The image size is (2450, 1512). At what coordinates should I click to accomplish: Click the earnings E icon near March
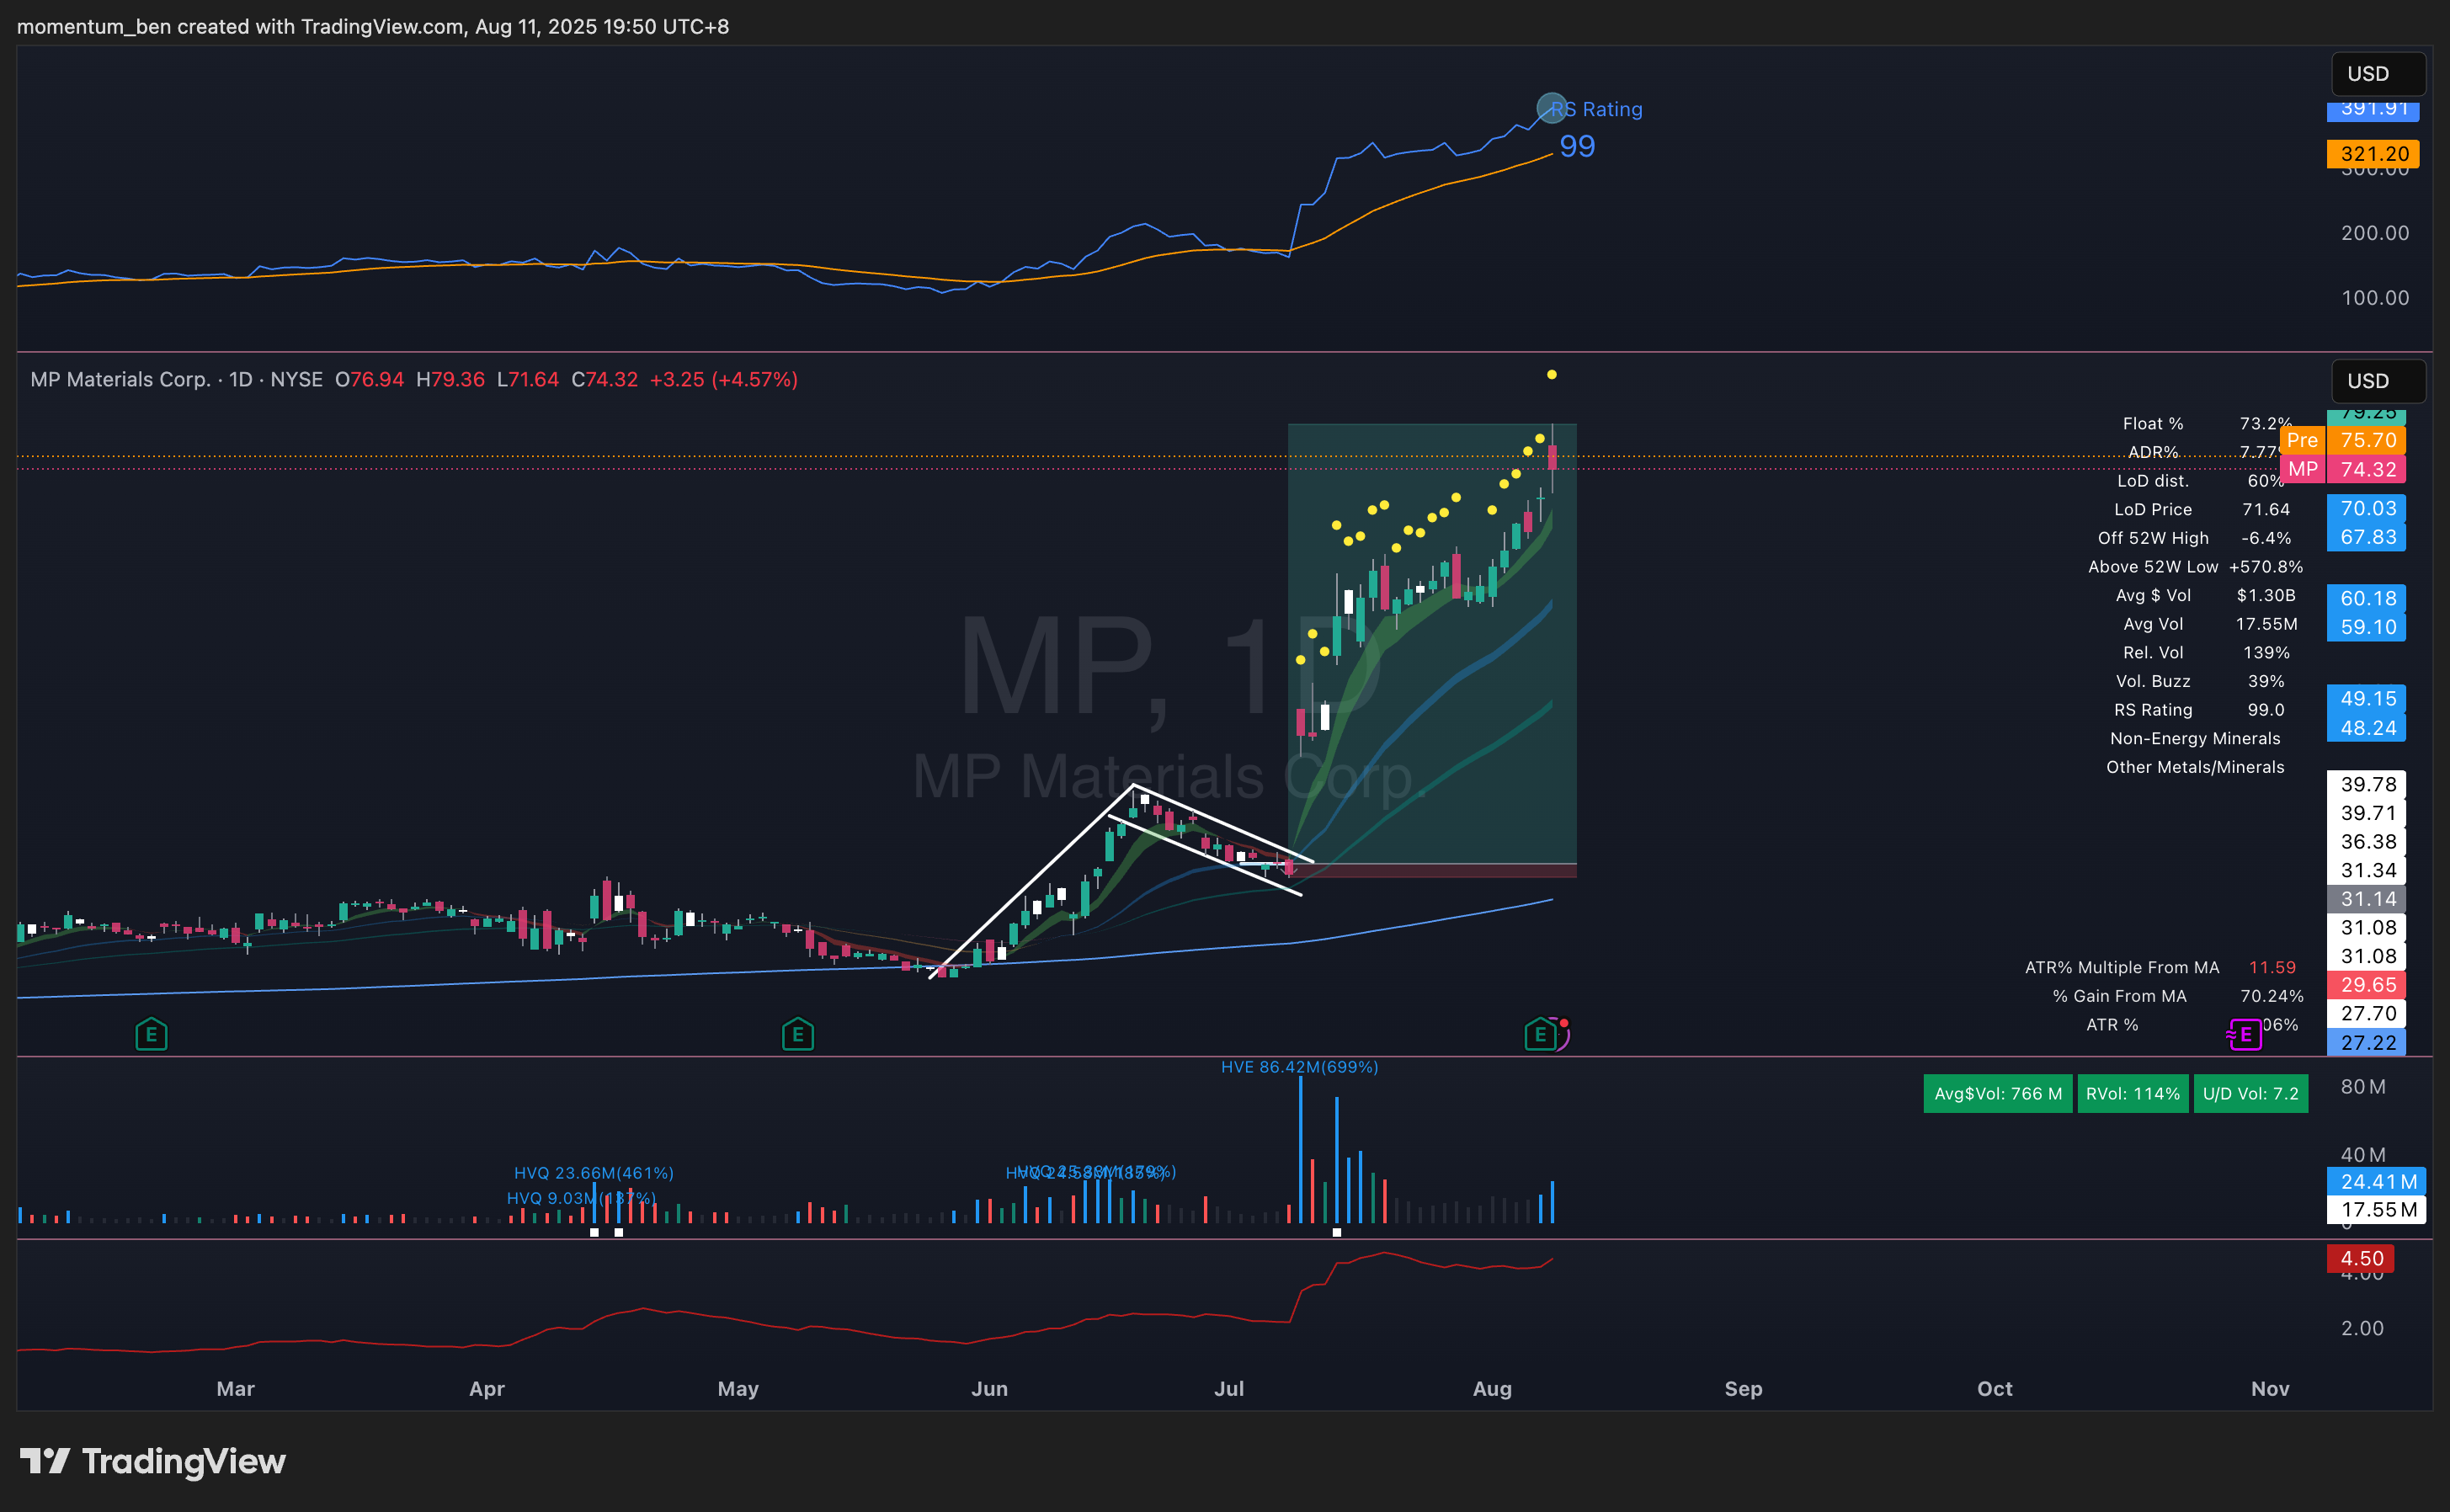tap(151, 1034)
